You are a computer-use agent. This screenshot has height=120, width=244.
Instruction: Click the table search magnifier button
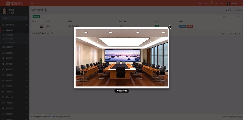click(x=238, y=17)
